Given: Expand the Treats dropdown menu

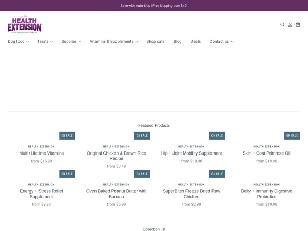Looking at the screenshot, I should click(x=45, y=41).
